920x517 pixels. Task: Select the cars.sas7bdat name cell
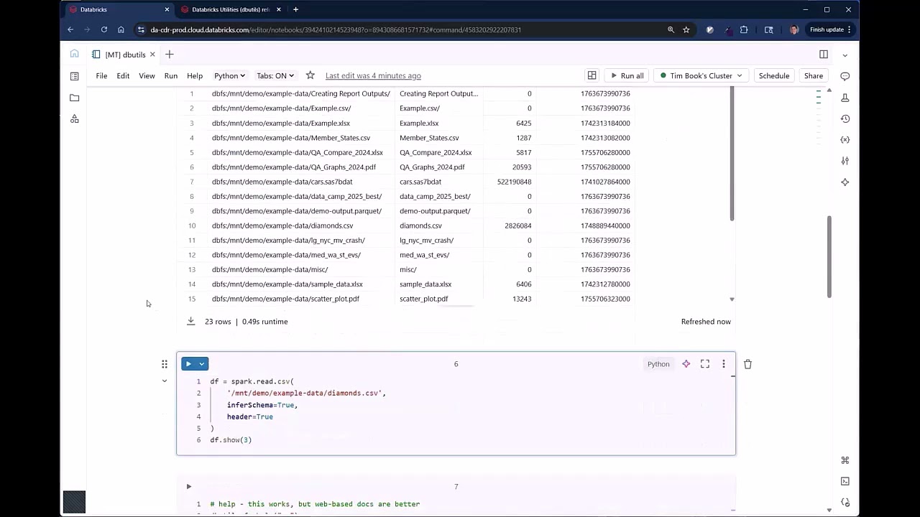coord(420,182)
